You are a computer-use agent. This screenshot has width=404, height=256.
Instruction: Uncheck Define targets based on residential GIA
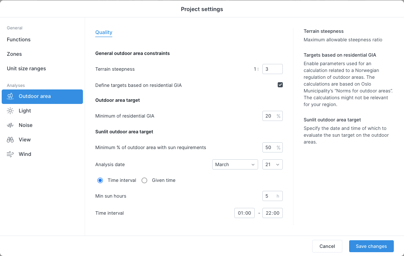click(x=280, y=85)
